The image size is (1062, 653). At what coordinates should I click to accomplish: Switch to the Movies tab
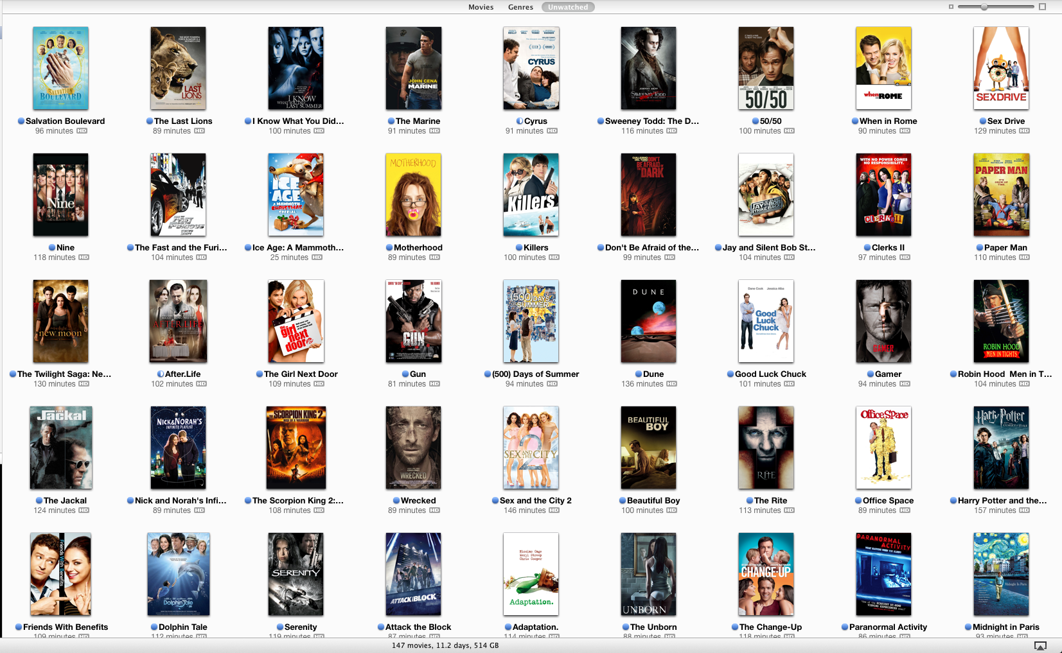(x=481, y=7)
